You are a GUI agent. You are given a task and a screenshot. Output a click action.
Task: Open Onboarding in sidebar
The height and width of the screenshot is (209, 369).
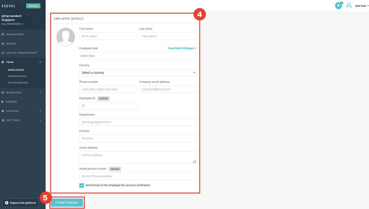click(x=17, y=76)
